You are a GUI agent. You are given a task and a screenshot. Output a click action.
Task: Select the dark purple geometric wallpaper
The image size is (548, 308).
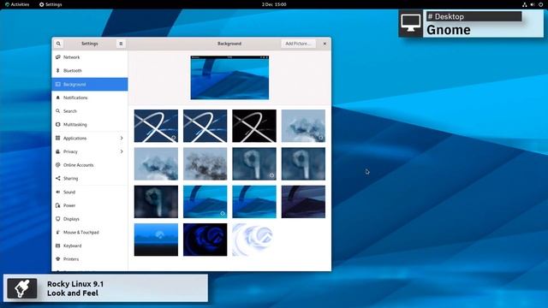point(303,202)
